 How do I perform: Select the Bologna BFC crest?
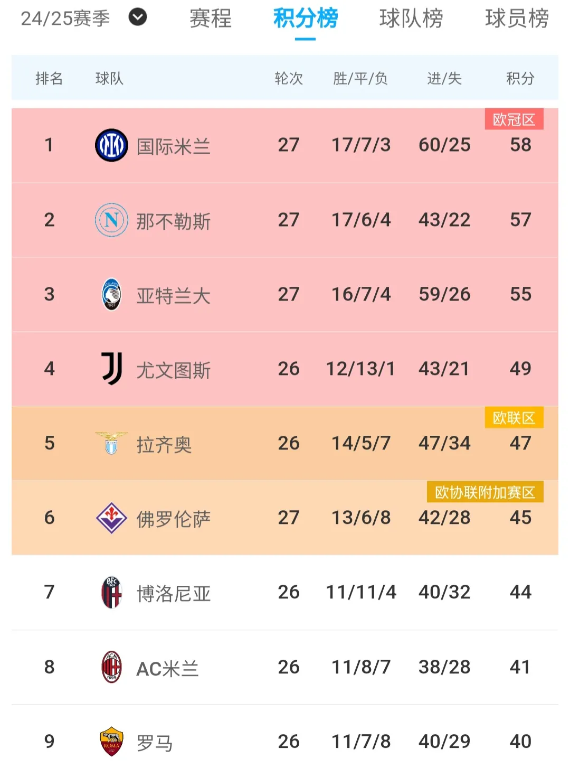click(x=111, y=592)
